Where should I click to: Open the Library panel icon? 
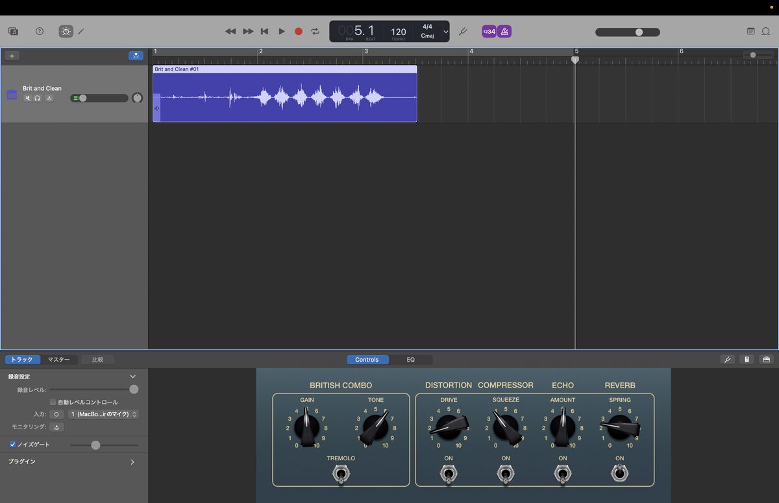tap(13, 31)
